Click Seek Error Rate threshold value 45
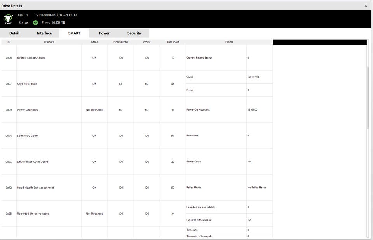This screenshot has height=240, width=373. (173, 84)
